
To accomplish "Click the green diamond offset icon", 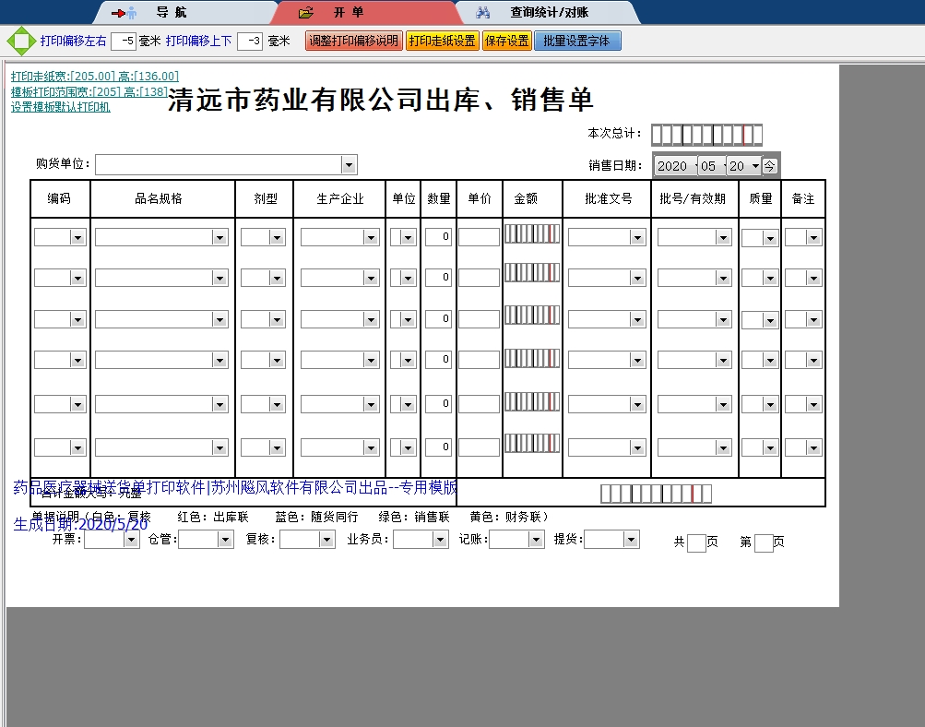I will click(20, 42).
